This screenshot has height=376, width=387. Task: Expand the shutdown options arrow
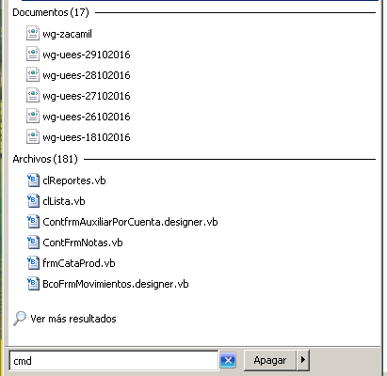[303, 360]
